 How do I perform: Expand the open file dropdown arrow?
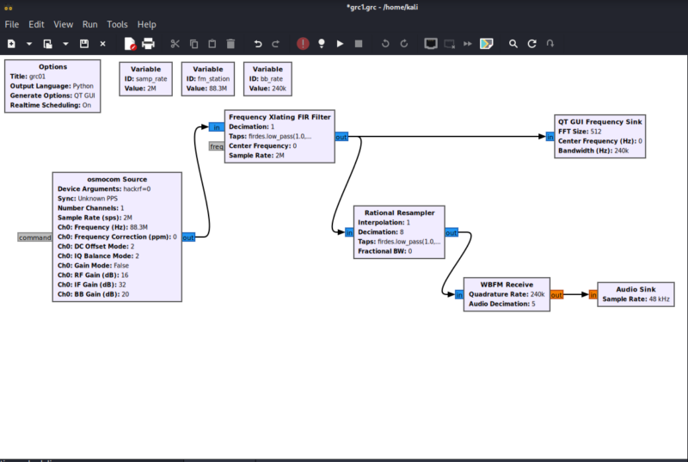click(65, 43)
